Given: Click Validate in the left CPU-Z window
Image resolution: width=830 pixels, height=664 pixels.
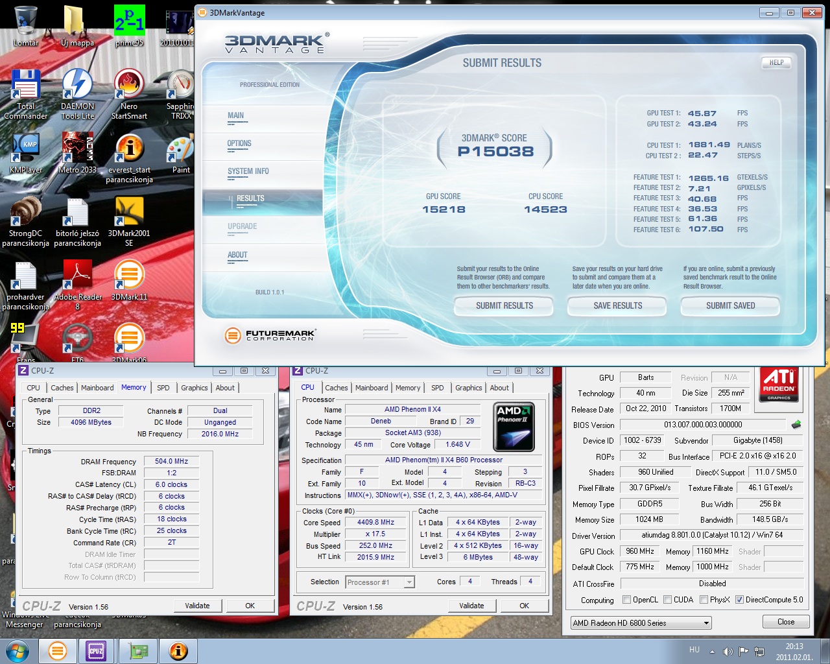Looking at the screenshot, I should click(198, 606).
